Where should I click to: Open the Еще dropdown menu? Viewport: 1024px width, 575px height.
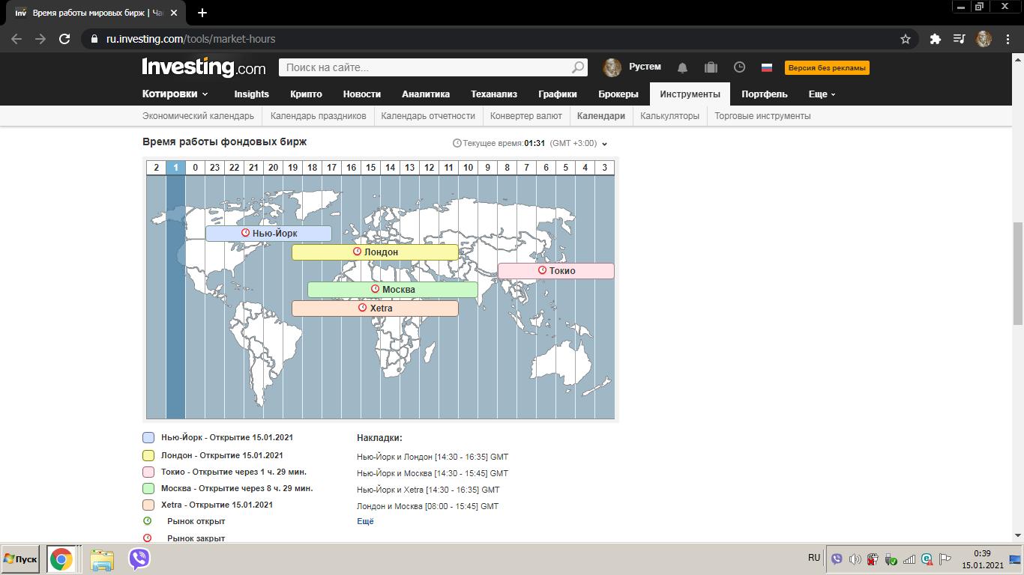point(822,94)
